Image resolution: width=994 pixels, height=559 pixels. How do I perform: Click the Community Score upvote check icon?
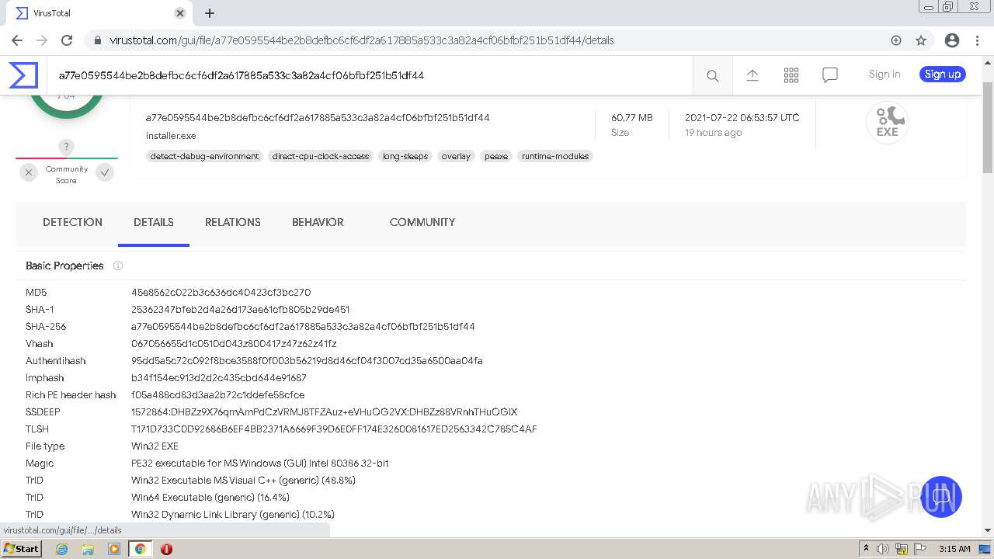coord(105,172)
